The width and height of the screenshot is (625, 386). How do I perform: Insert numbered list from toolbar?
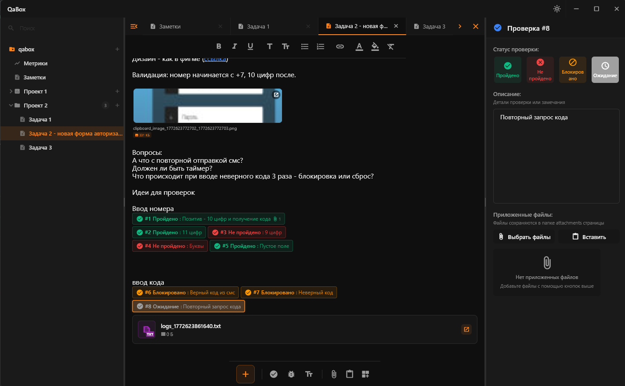pyautogui.click(x=321, y=46)
